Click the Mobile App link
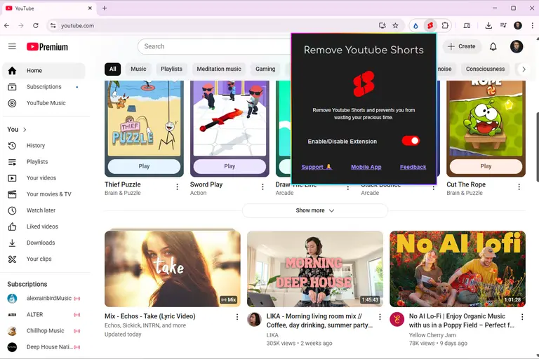The image size is (539, 359). coord(366,167)
